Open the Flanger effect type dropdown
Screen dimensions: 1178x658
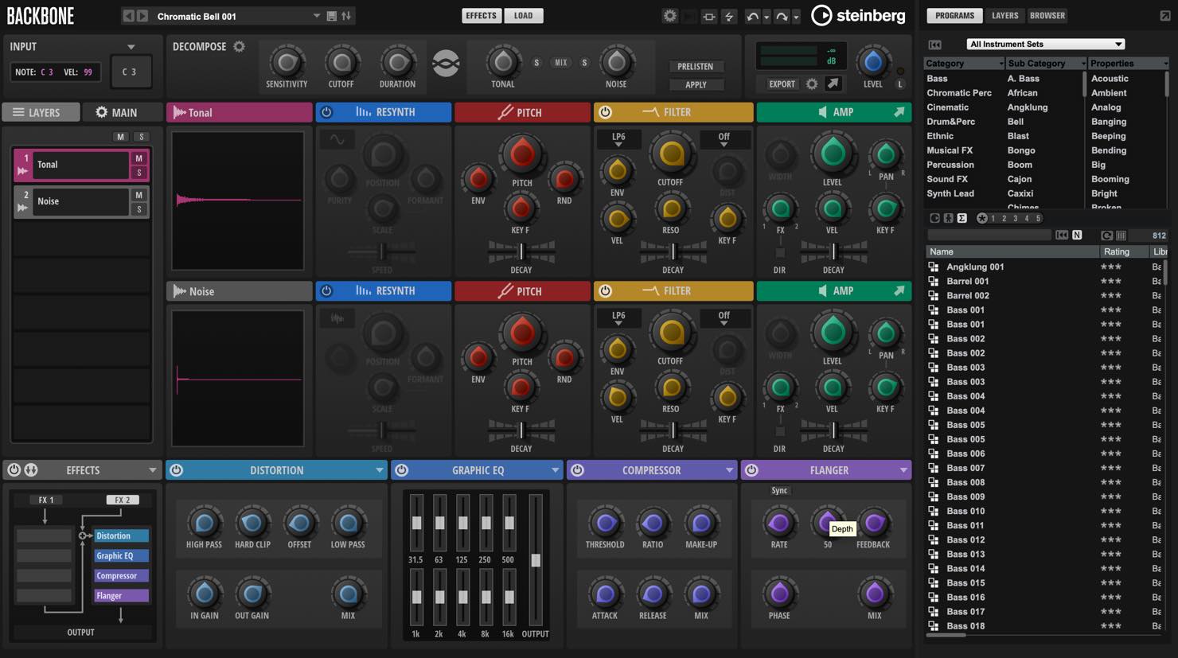pyautogui.click(x=903, y=470)
